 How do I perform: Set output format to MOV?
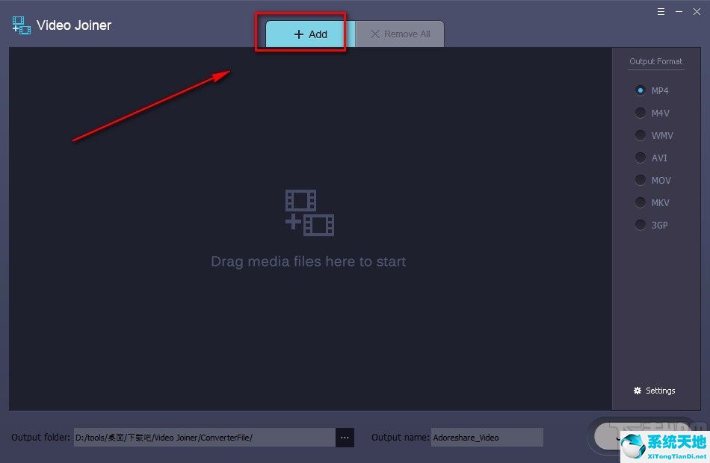(640, 180)
